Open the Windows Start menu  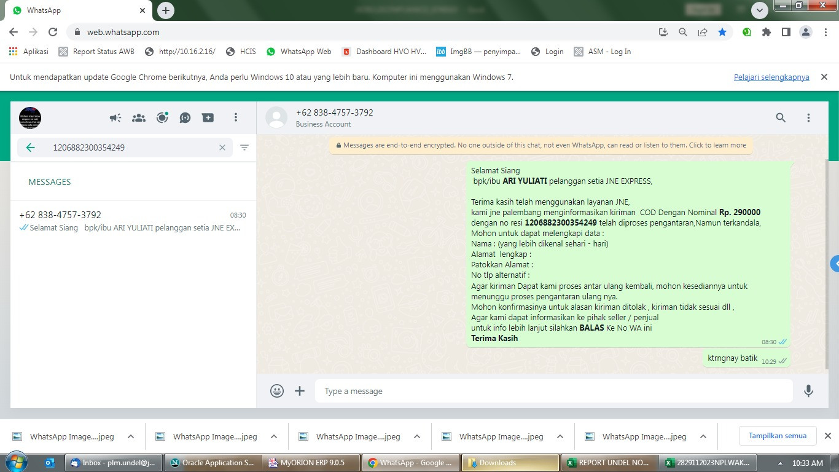[16, 462]
